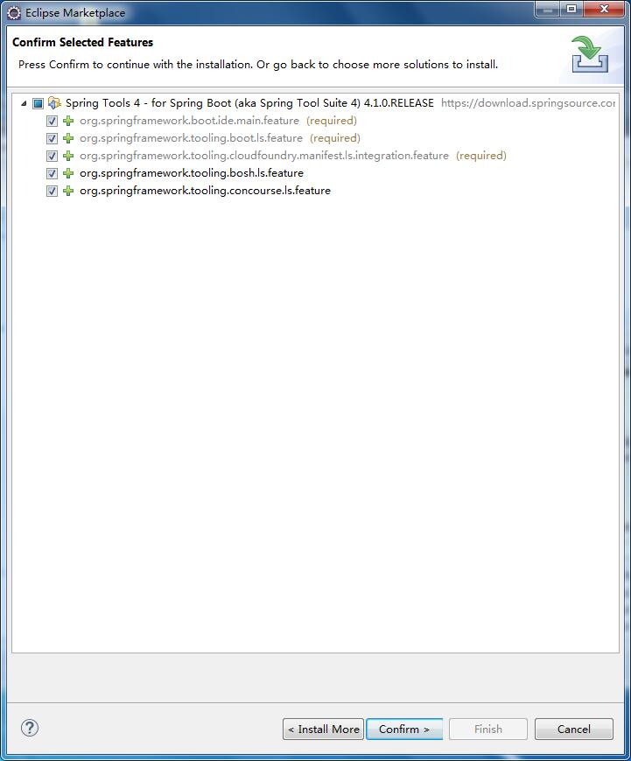Click plus icon beside cloudfoundry.manifest.ls.integration.feature

pyautogui.click(x=68, y=156)
